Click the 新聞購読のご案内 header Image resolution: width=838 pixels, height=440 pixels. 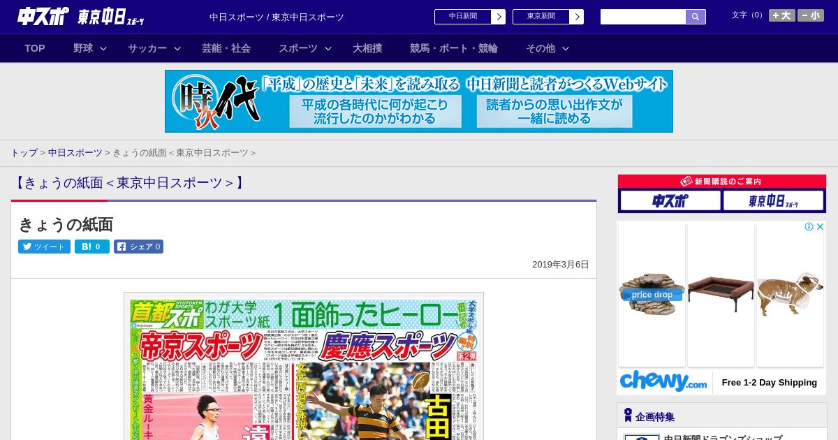[x=722, y=182]
